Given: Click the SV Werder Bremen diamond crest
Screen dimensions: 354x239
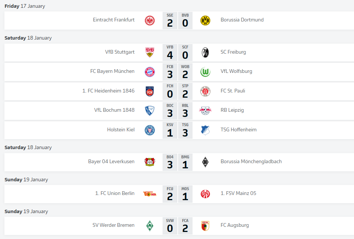Looking at the screenshot, I should pos(150,226).
